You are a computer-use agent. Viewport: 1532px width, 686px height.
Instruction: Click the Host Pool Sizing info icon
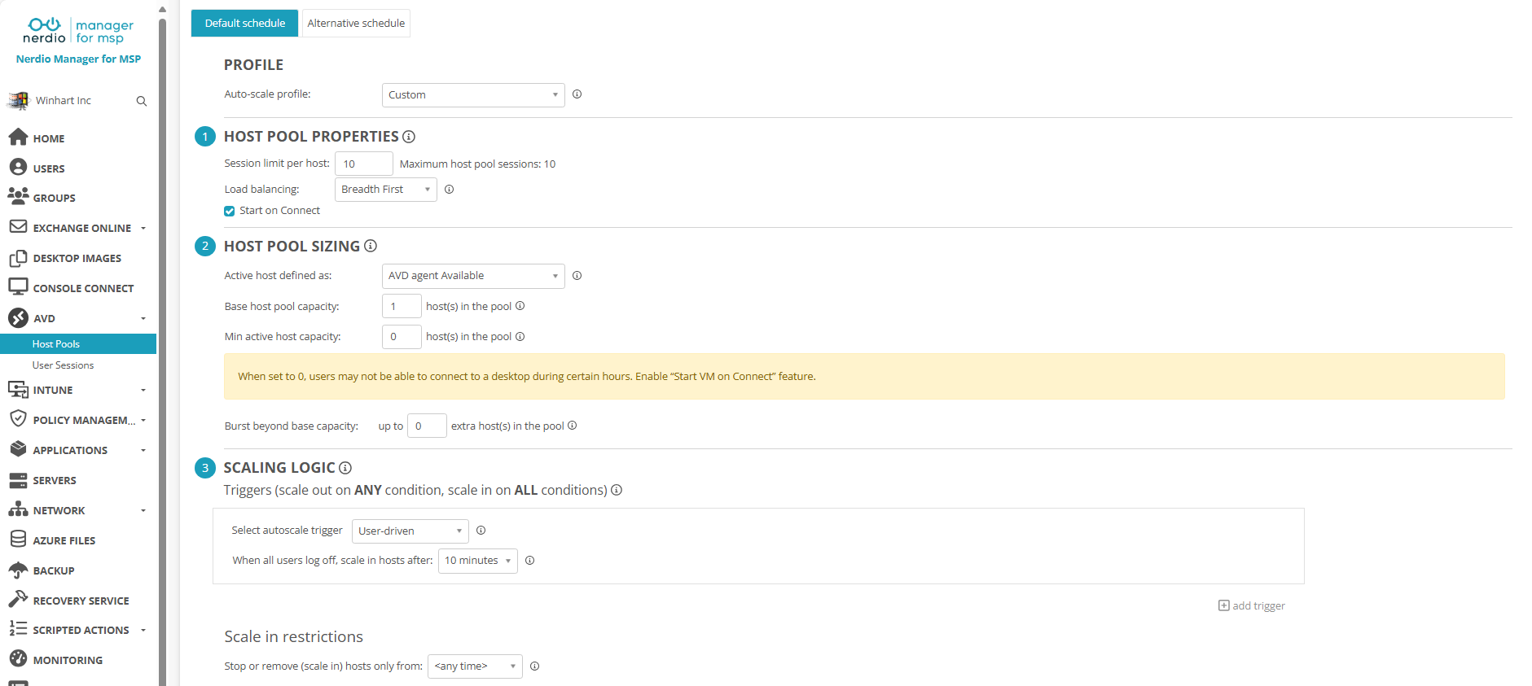(x=371, y=246)
